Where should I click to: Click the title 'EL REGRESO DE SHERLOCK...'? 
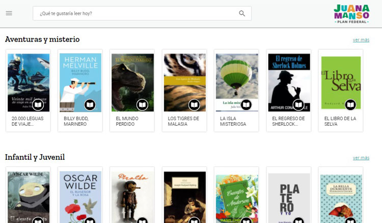(x=288, y=121)
